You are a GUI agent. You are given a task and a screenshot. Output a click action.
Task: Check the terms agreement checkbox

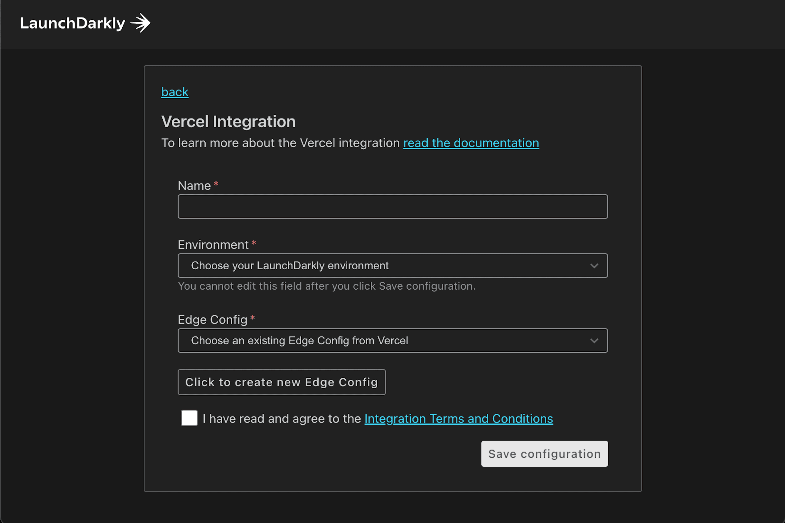(x=189, y=418)
